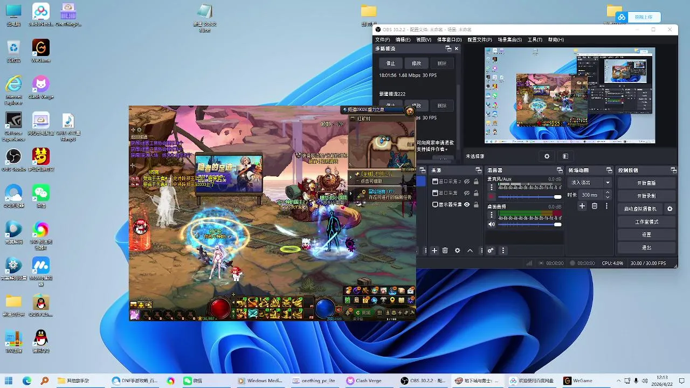This screenshot has height=388, width=690.
Task: Click the 启动虚拟摄像机 button
Action: click(x=640, y=209)
